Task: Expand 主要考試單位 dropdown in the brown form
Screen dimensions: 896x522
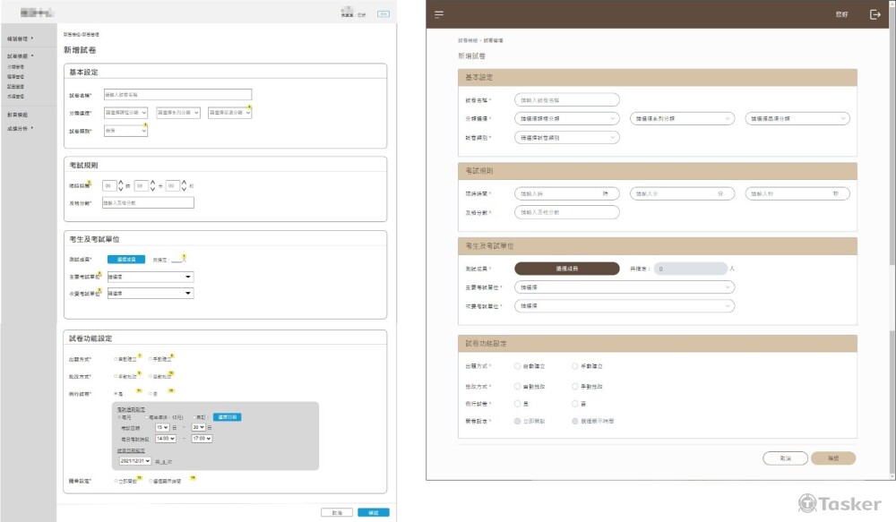Action: coord(625,287)
